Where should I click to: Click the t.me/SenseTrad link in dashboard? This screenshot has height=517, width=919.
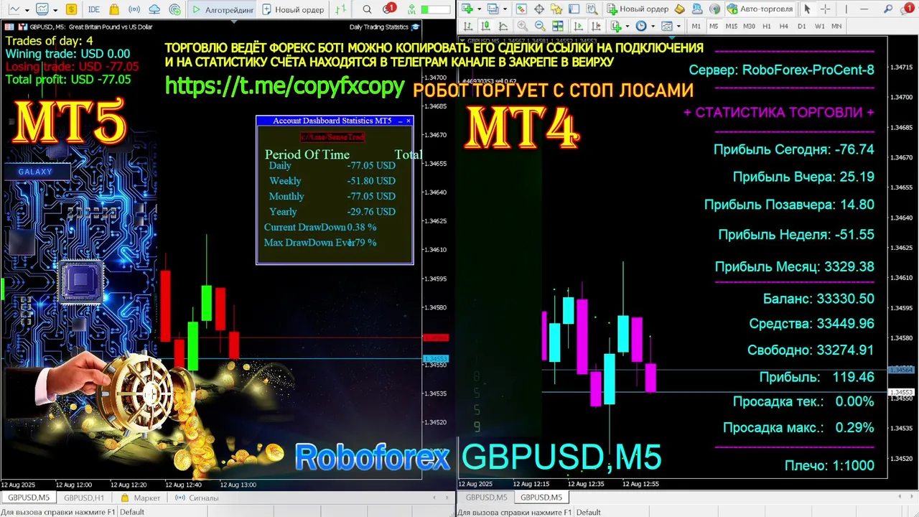(332, 136)
